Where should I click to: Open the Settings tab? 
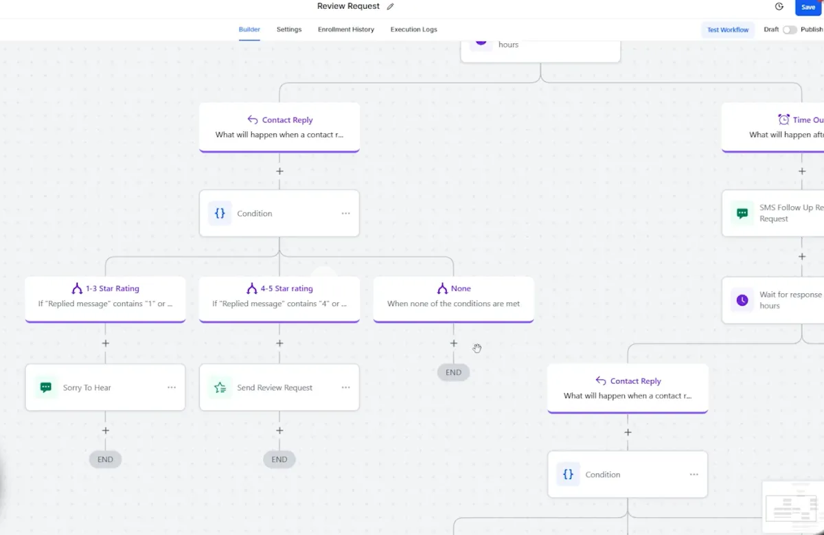point(289,30)
